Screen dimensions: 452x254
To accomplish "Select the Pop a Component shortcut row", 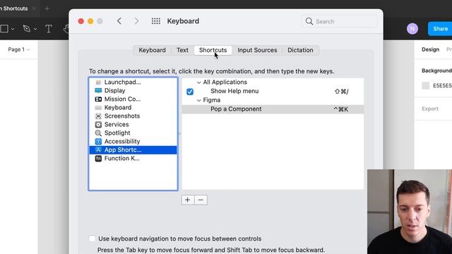I will coord(273,109).
